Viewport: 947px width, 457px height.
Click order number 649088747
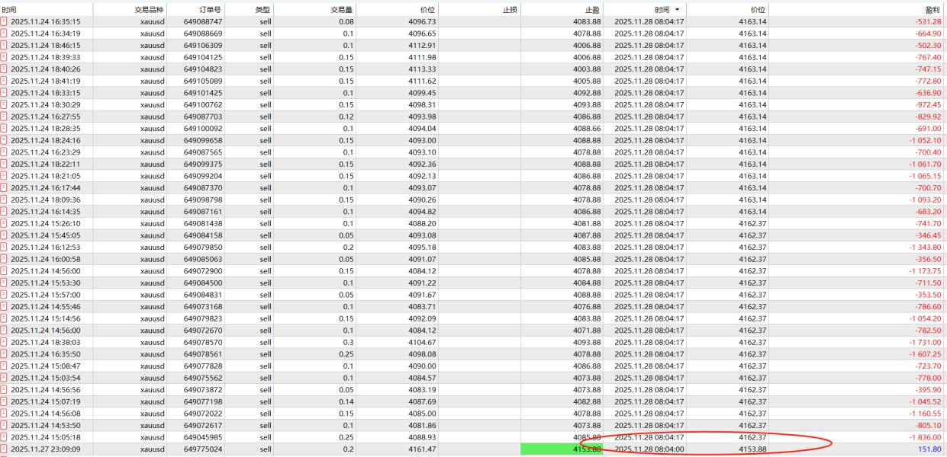[203, 22]
